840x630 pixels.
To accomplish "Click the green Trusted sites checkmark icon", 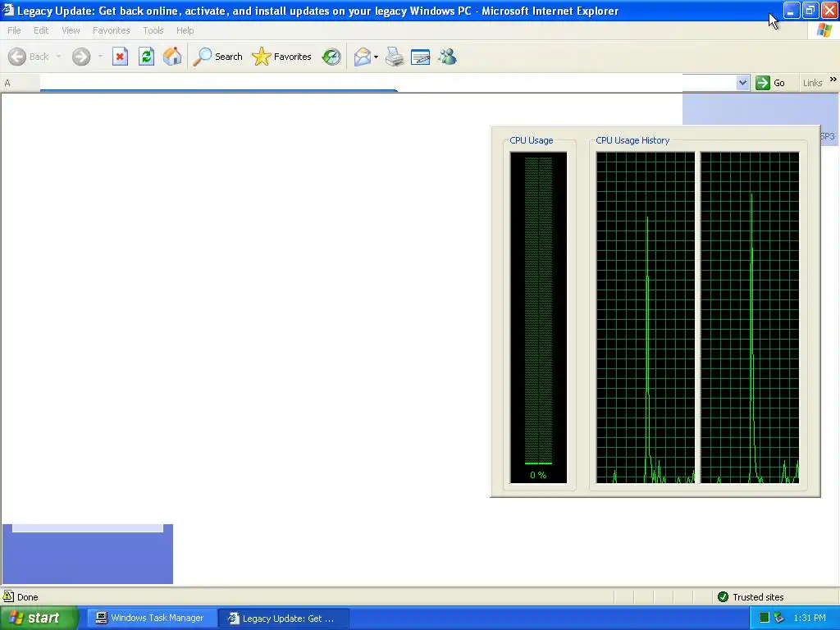I will [723, 597].
